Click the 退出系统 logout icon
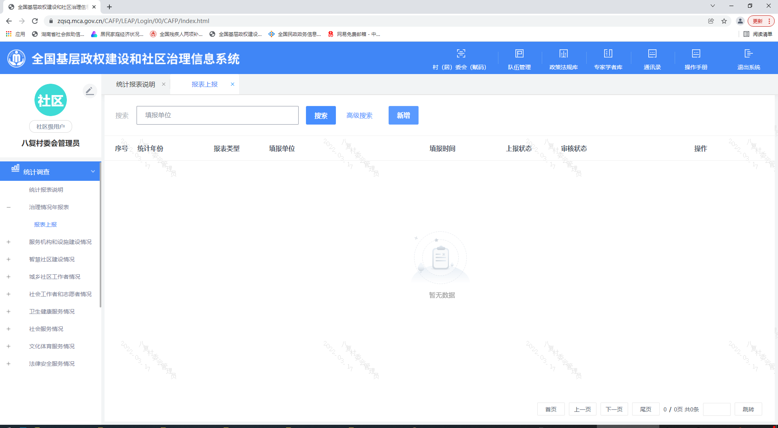778x428 pixels. [748, 54]
